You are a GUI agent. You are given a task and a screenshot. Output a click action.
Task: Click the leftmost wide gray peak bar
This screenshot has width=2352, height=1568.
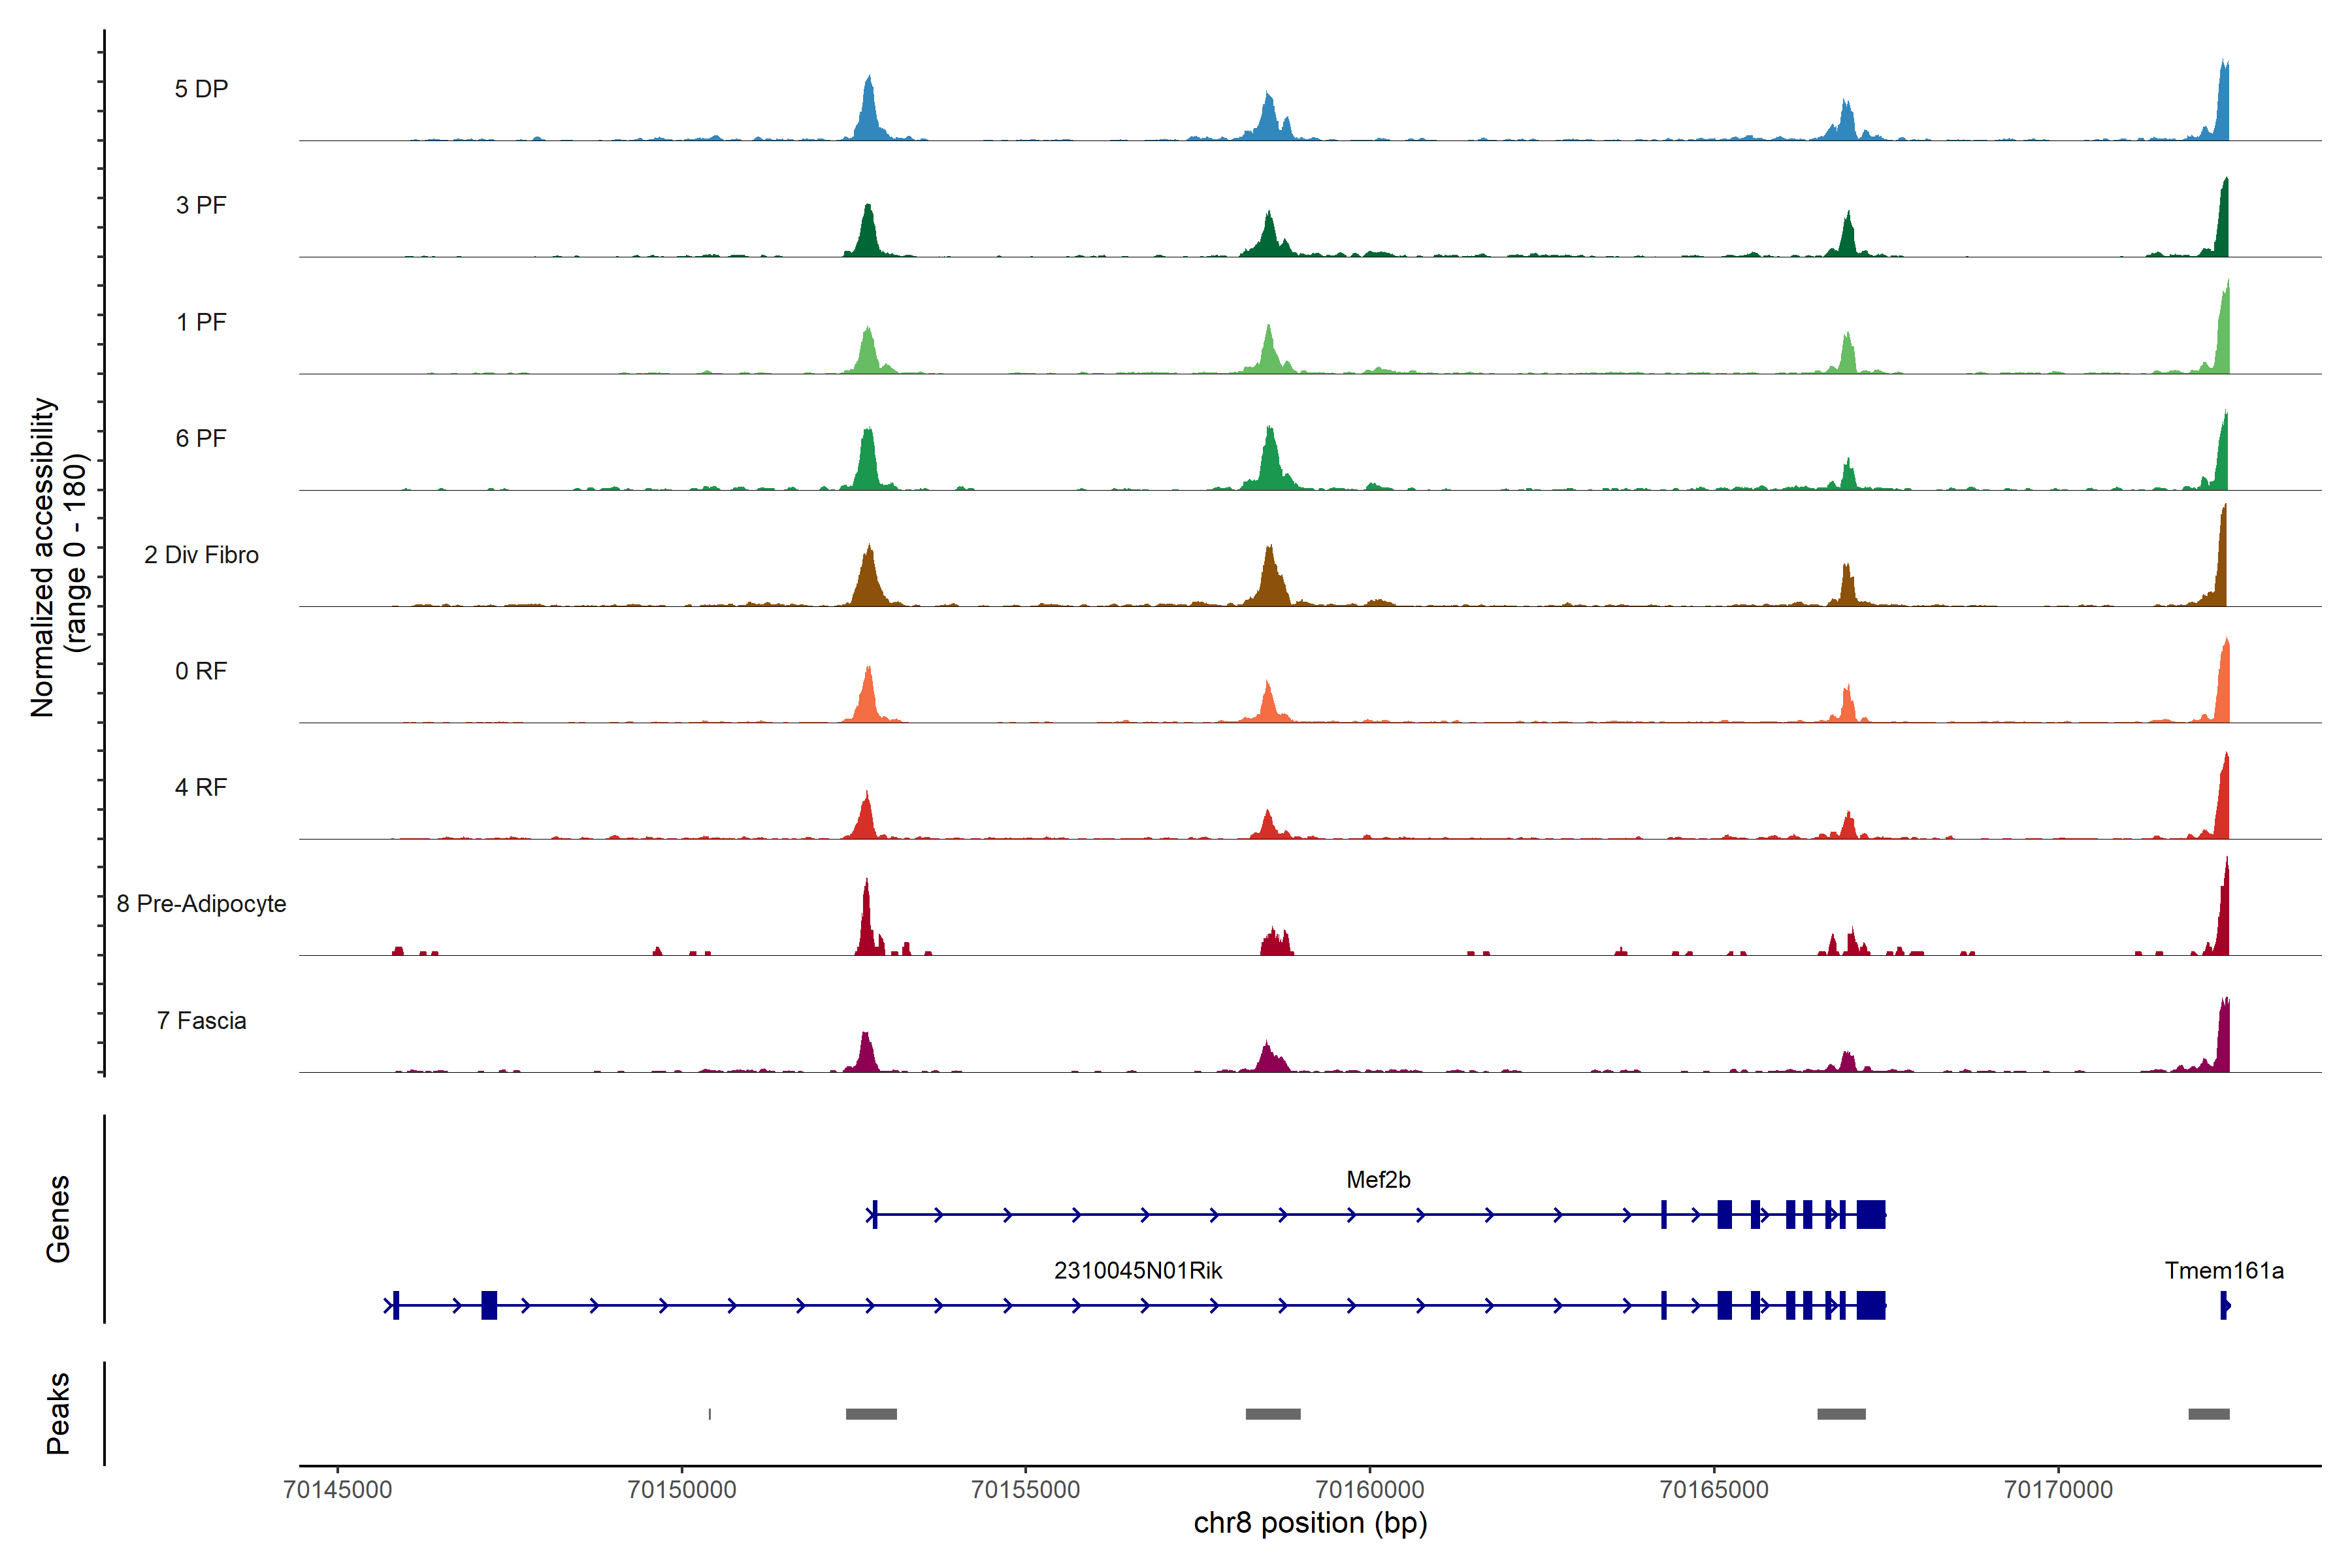pyautogui.click(x=871, y=1413)
